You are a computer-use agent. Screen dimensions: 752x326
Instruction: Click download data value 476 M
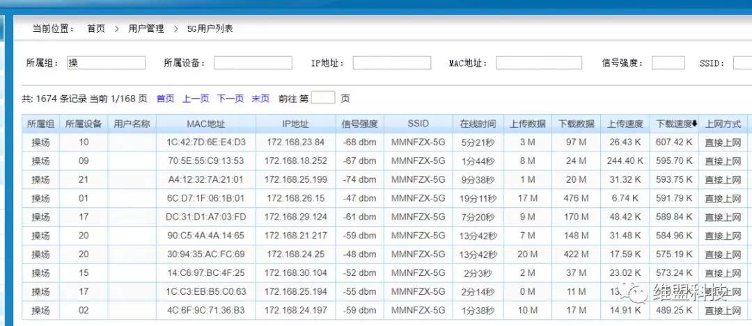pyautogui.click(x=576, y=198)
